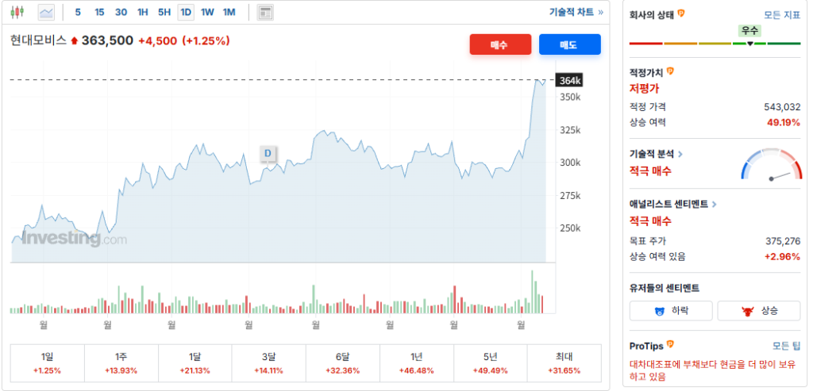Open the 모든 팁 link
Viewport: 813px width, 391px height.
pyautogui.click(x=786, y=346)
